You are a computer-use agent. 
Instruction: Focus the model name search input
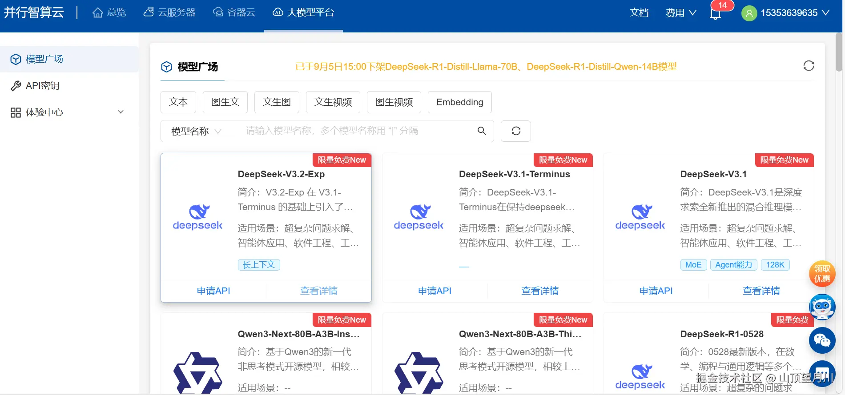[356, 131]
